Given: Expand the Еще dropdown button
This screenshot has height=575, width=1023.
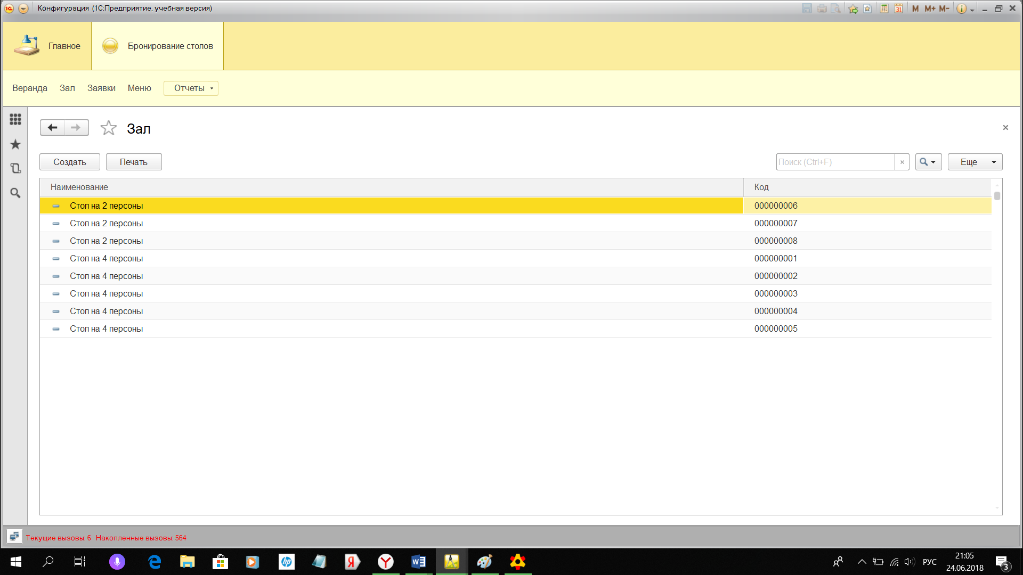Looking at the screenshot, I should pyautogui.click(x=975, y=162).
